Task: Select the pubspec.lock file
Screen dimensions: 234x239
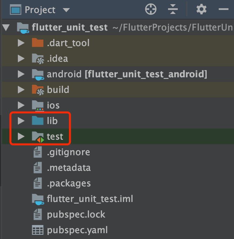Action: click(x=76, y=215)
